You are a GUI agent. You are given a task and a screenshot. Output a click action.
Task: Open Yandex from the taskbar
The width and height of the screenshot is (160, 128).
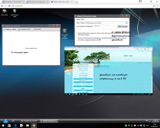[x=21, y=125]
